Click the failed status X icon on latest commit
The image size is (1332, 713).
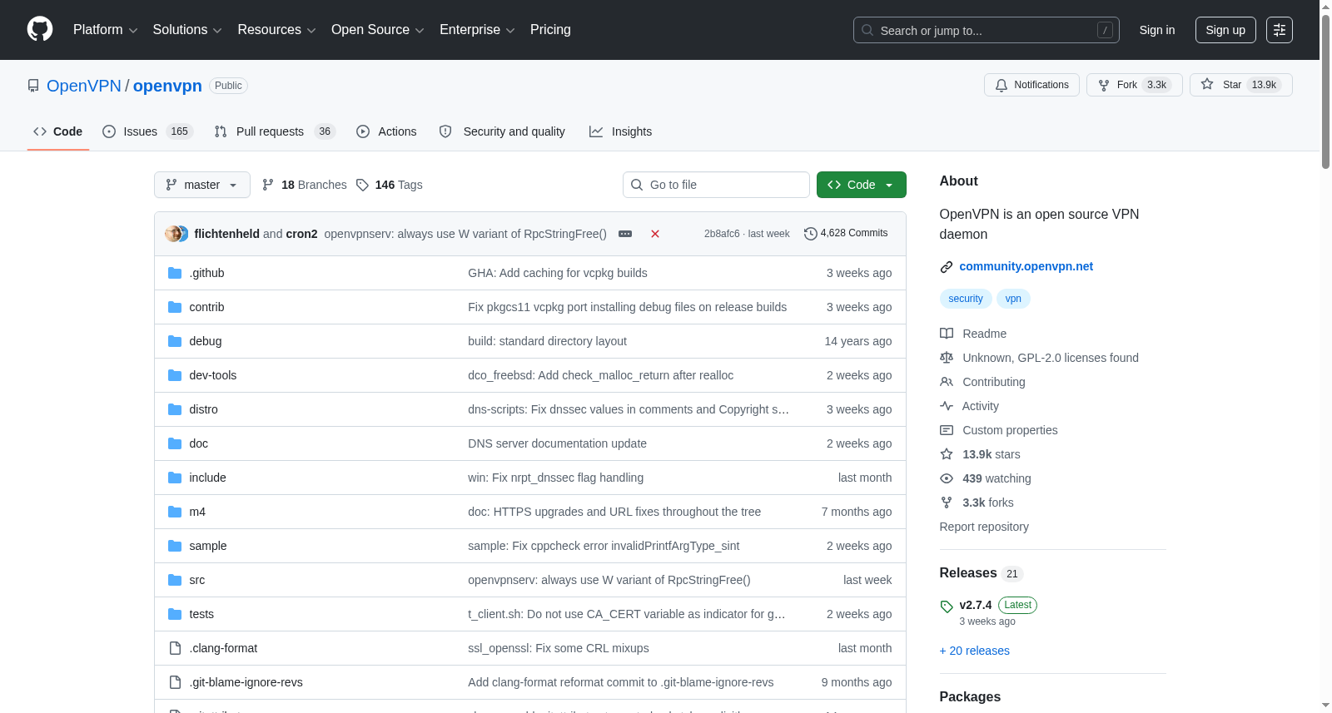tap(655, 234)
